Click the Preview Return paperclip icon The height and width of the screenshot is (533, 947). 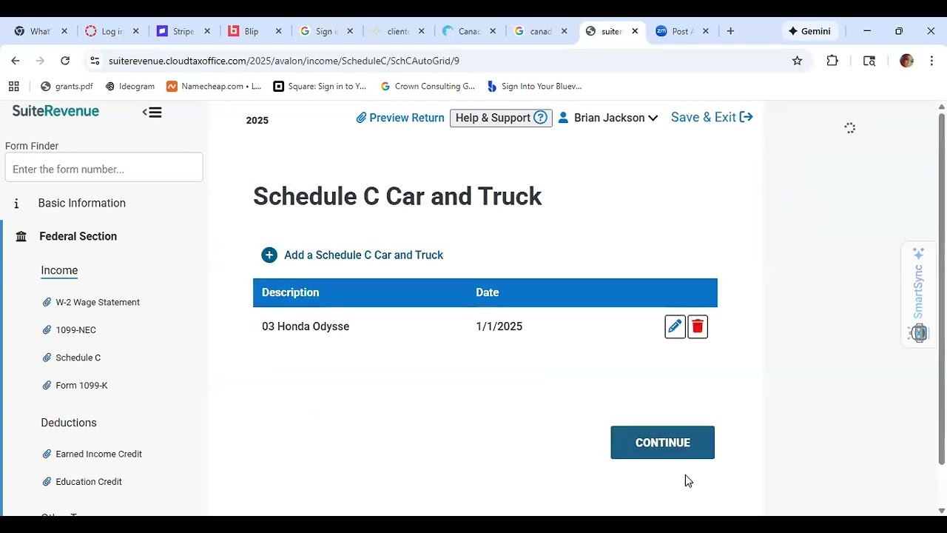361,118
